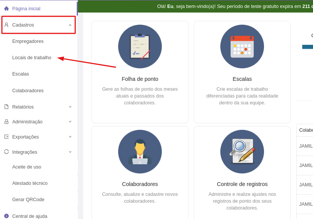Click the padlock icon beside Administração
This screenshot has width=313, height=219.
click(6, 121)
